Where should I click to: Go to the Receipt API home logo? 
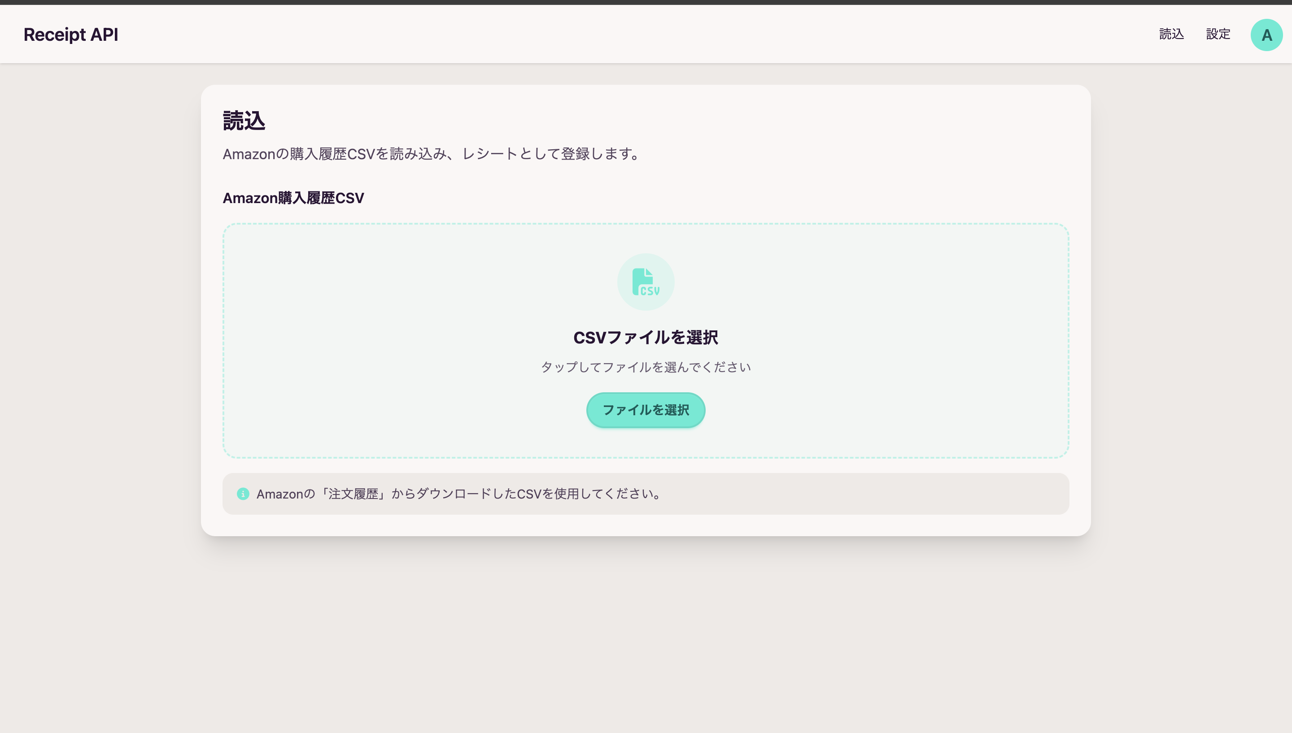(x=71, y=34)
